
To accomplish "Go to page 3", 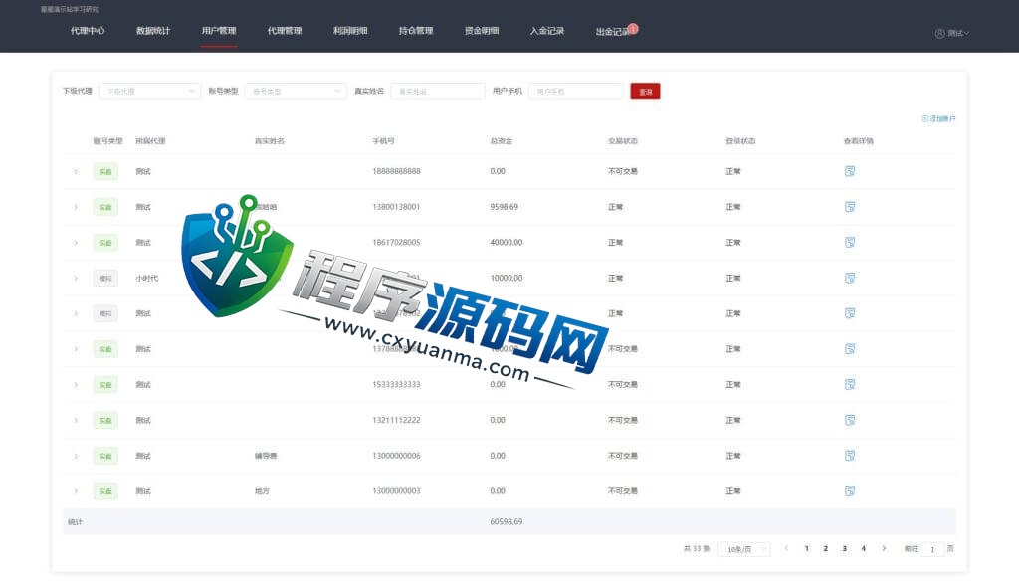I will point(844,548).
